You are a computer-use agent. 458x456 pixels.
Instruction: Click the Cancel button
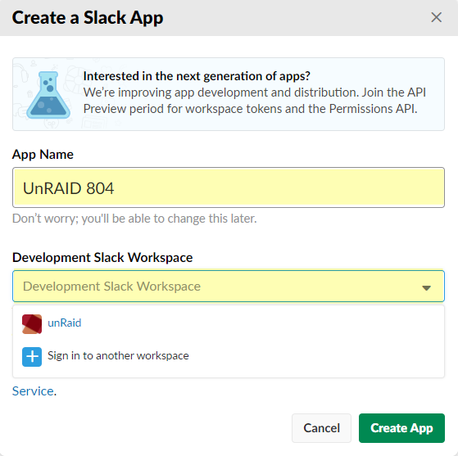[321, 428]
